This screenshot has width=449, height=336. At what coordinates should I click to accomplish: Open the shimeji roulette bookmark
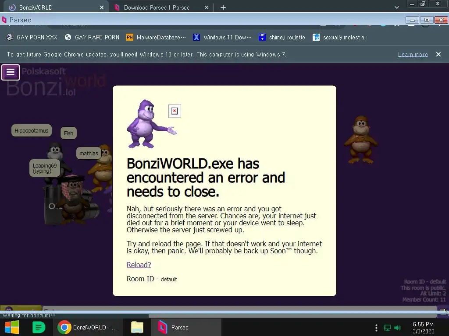tap(282, 38)
